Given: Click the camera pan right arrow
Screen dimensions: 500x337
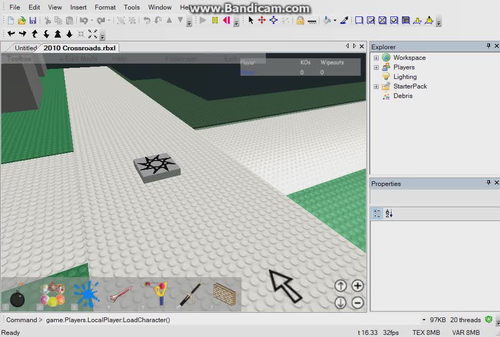Looking at the screenshot, I should pyautogui.click(x=23, y=33).
